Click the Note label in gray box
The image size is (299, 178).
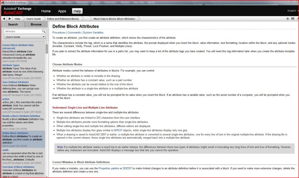click(60, 147)
